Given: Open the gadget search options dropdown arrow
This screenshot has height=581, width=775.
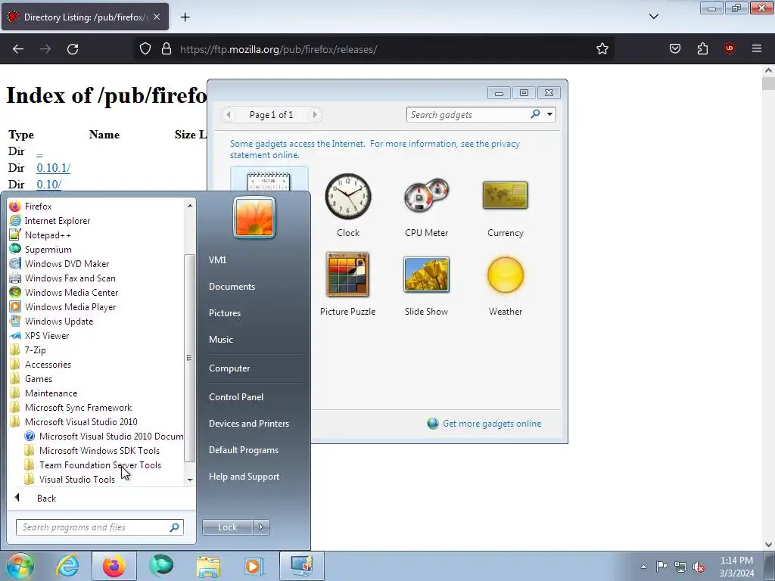Looking at the screenshot, I should click(x=549, y=115).
